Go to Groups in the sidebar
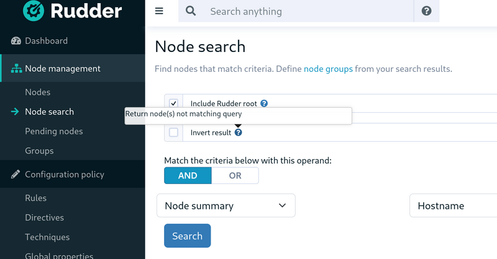 point(39,151)
